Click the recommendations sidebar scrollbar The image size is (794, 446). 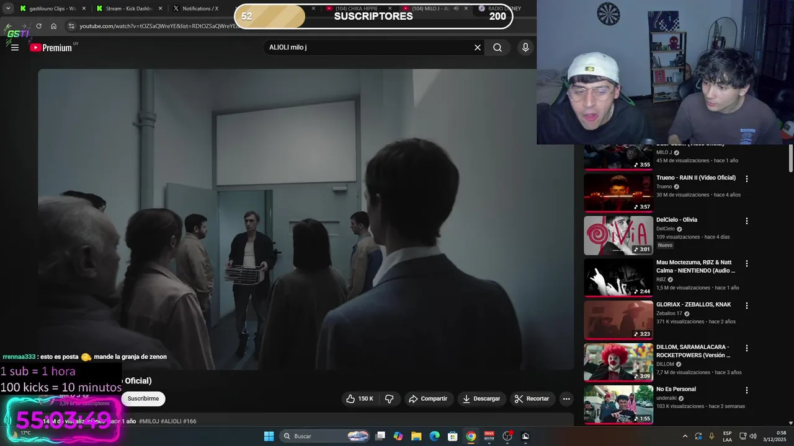pos(791,159)
